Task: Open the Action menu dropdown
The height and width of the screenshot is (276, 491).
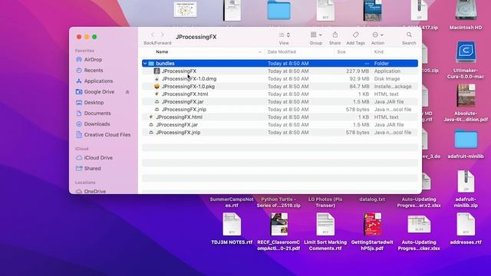Action: pos(377,35)
